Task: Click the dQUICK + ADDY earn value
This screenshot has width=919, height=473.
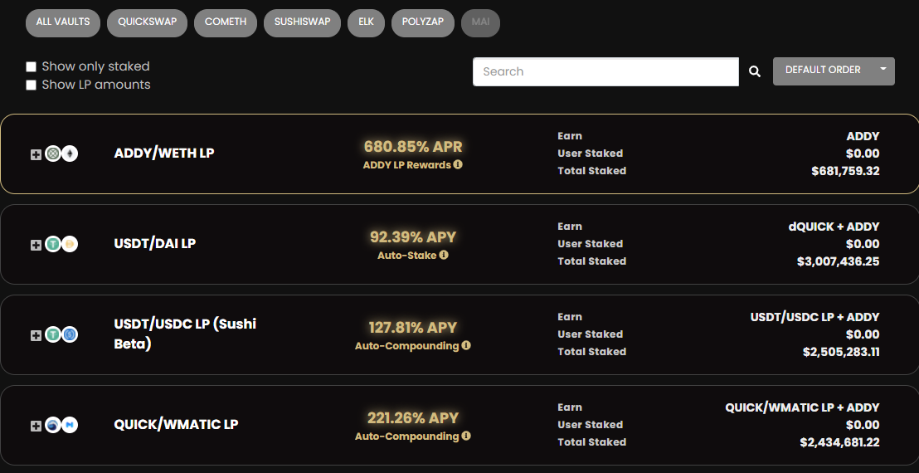Action: pos(834,227)
